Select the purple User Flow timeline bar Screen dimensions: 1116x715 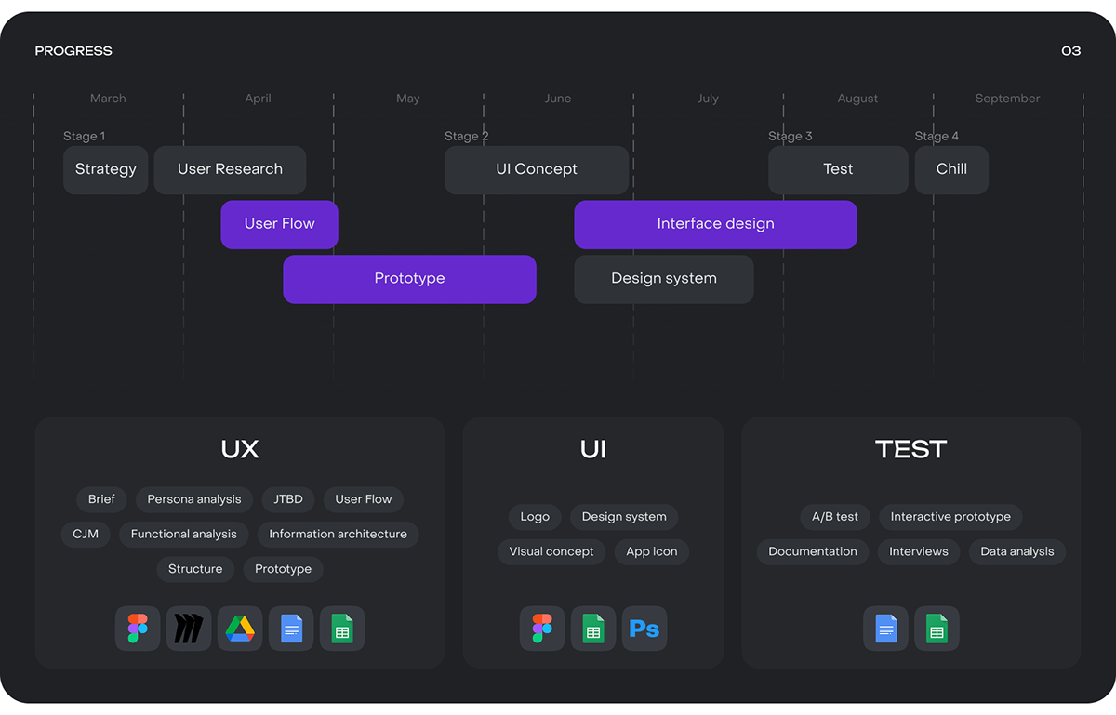point(279,224)
